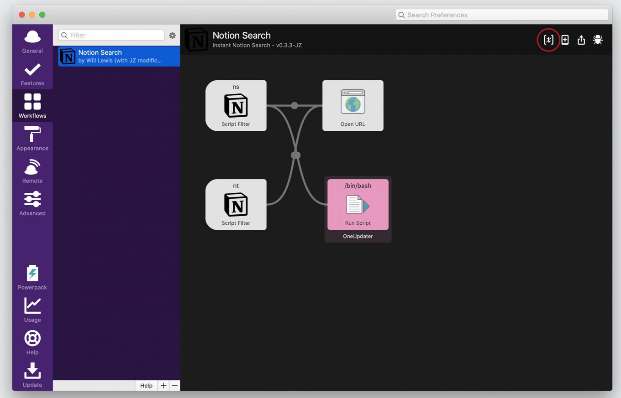Open the workflow debugger bug icon

tap(598, 40)
